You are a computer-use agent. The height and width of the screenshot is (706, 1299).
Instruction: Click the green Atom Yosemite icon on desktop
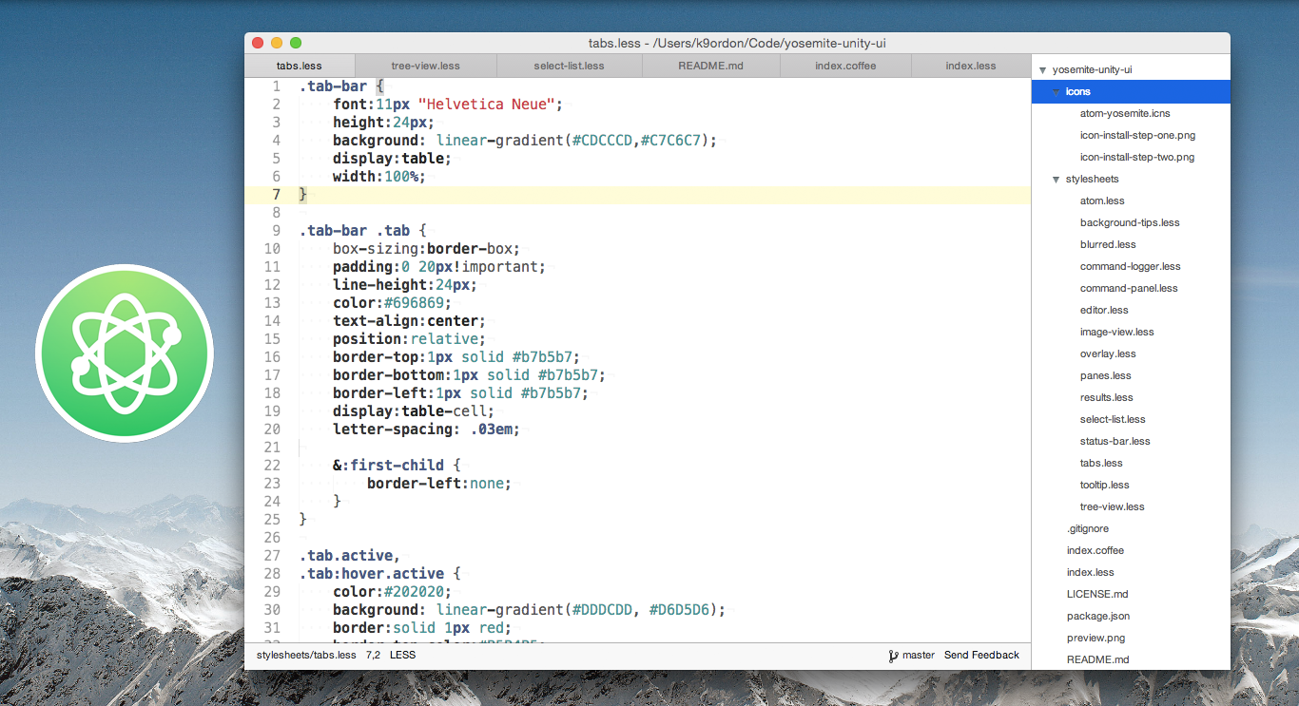coord(125,353)
